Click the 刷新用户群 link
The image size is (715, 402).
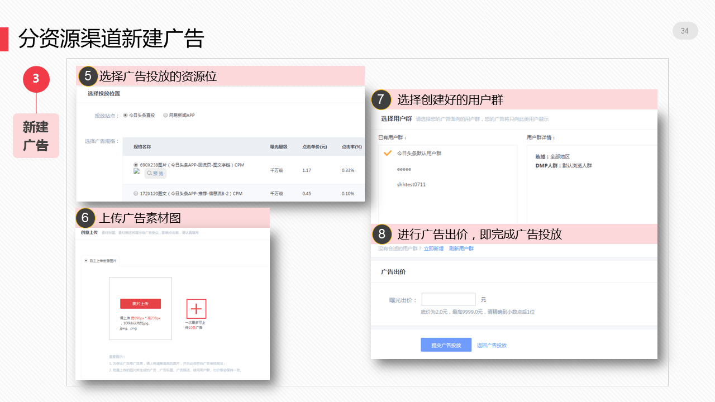(x=461, y=248)
